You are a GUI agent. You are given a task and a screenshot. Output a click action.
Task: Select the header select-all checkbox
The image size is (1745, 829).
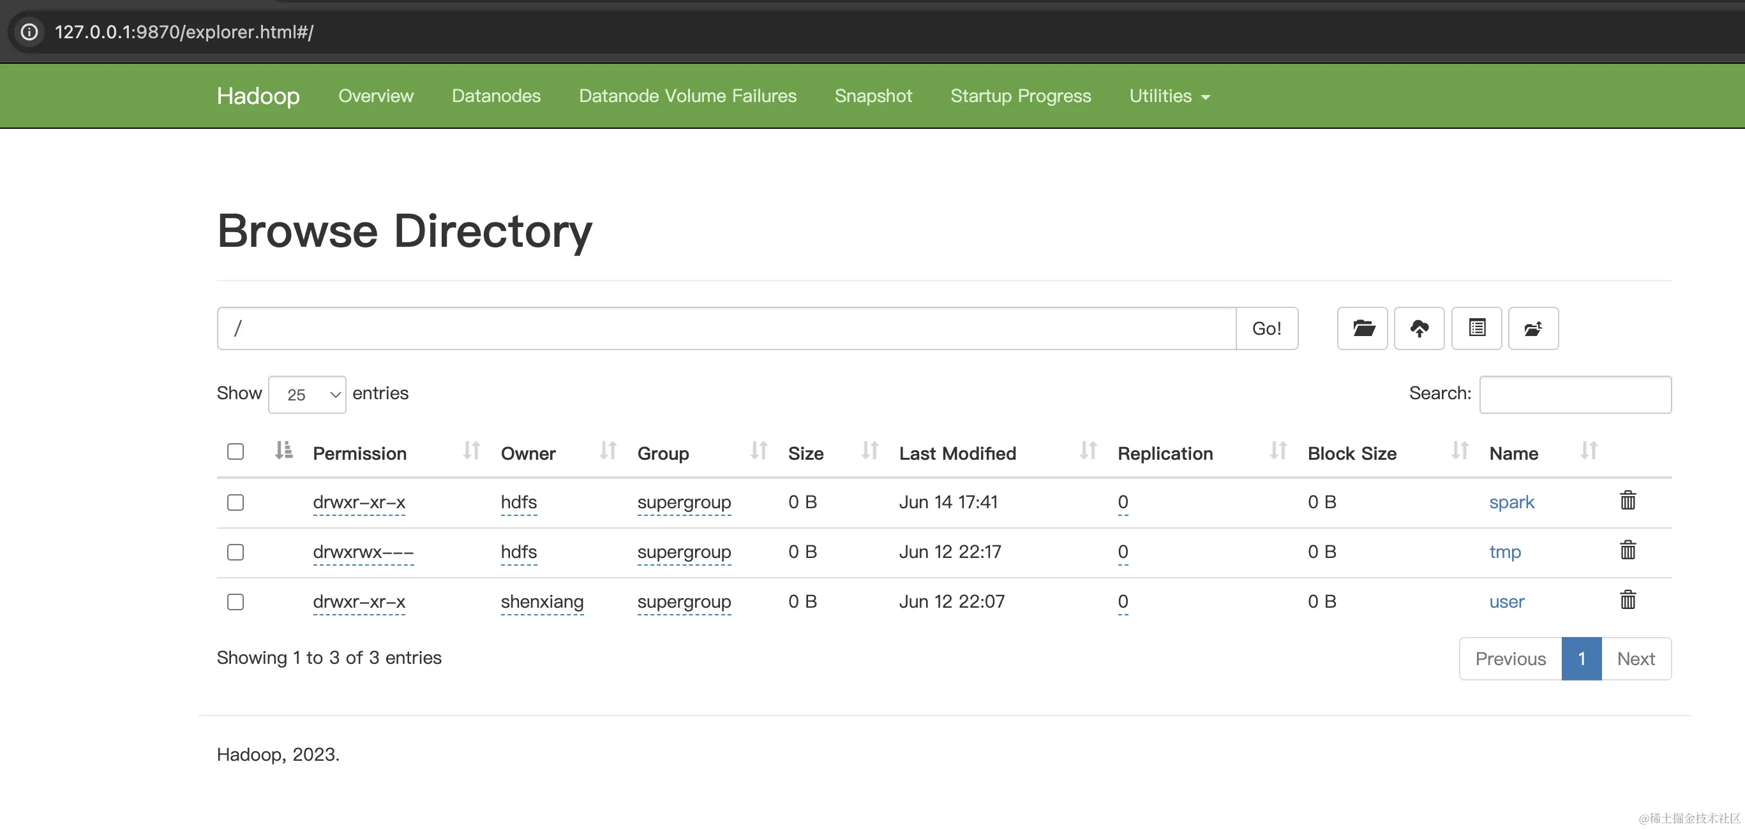(235, 451)
